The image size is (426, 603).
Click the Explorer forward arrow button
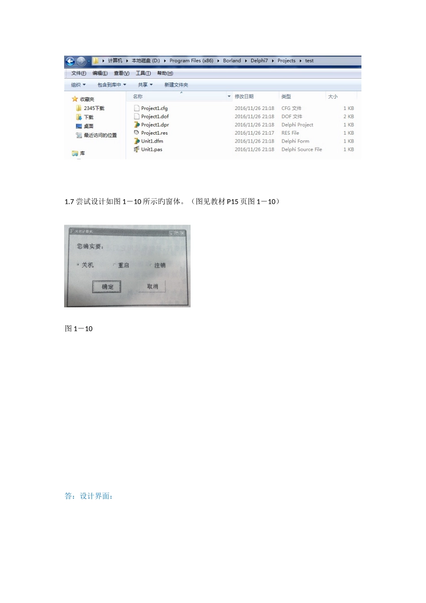(81, 61)
